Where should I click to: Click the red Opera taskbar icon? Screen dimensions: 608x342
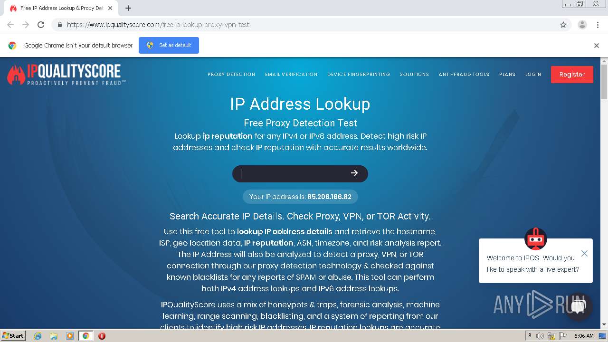coord(102,336)
